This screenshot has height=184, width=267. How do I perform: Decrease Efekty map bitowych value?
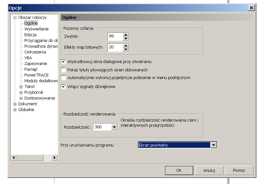pos(126,49)
